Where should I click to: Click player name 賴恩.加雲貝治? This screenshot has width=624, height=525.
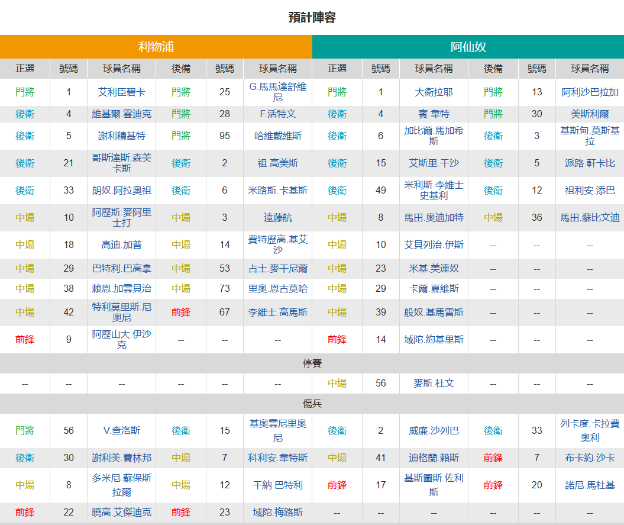point(121,288)
